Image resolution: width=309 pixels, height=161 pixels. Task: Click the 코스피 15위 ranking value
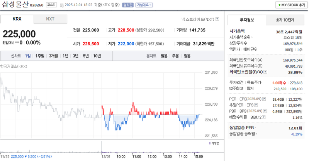[x=293, y=38]
